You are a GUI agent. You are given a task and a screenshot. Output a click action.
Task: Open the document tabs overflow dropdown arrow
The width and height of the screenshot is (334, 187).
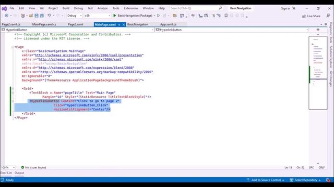[321, 24]
